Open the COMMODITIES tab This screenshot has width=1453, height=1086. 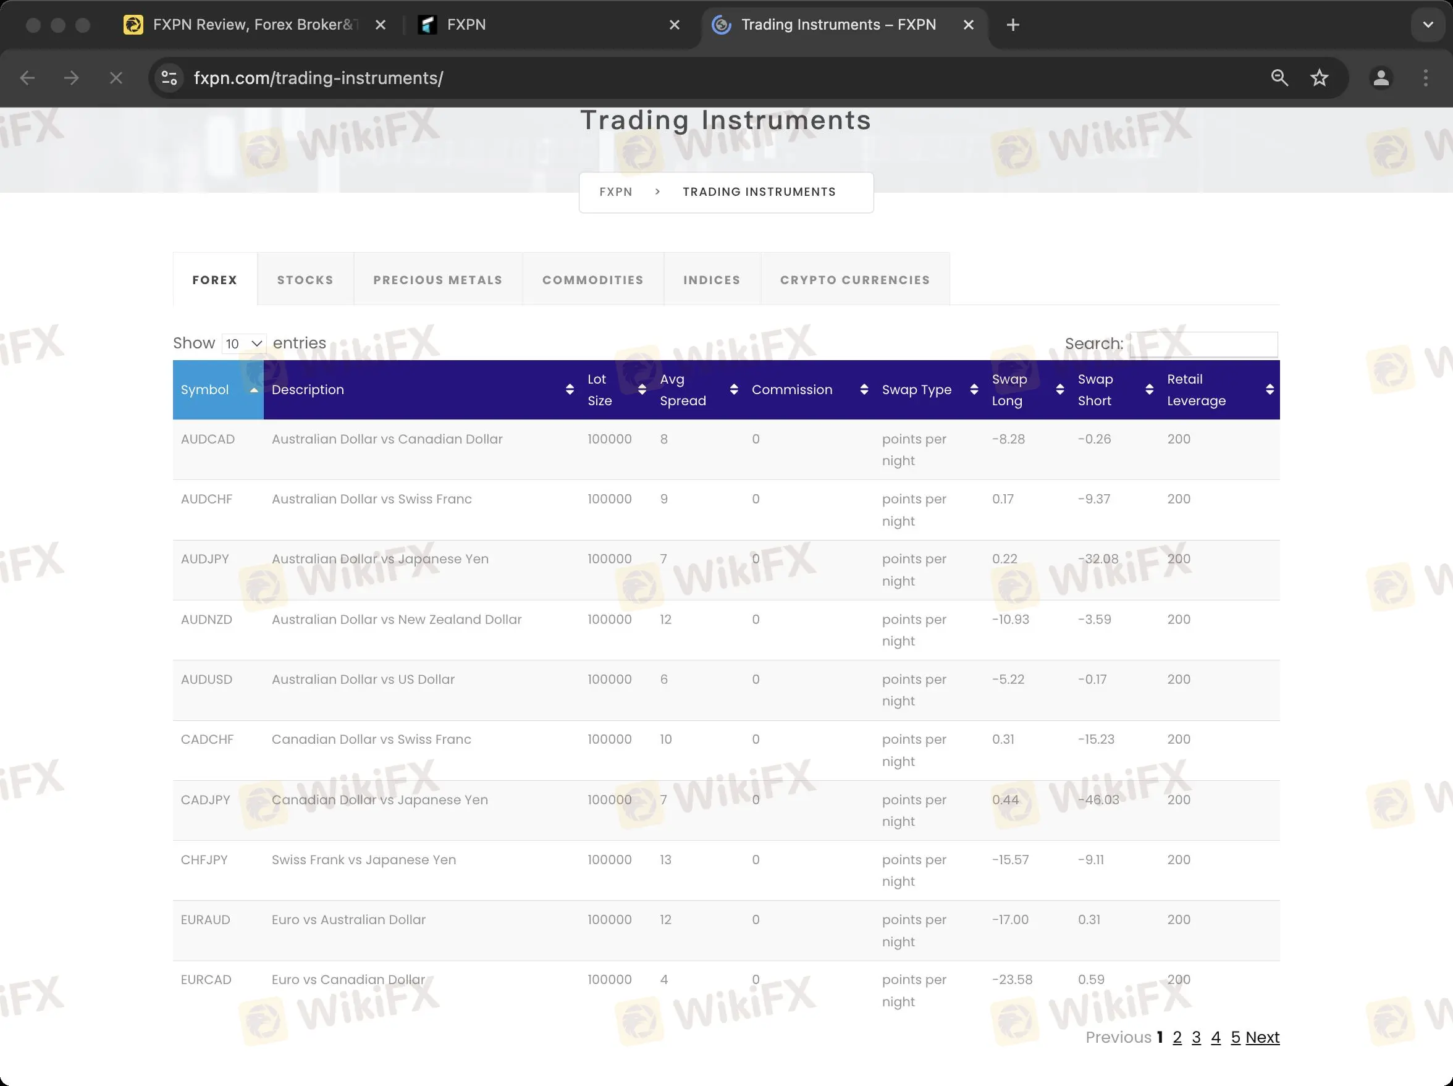pos(593,279)
